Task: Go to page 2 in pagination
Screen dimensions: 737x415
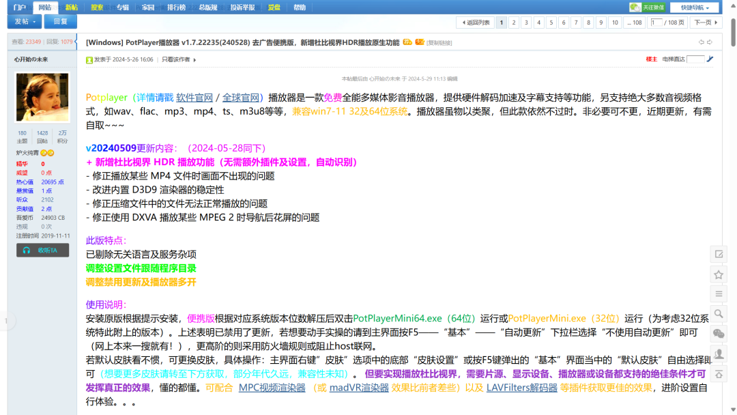Action: click(x=514, y=23)
